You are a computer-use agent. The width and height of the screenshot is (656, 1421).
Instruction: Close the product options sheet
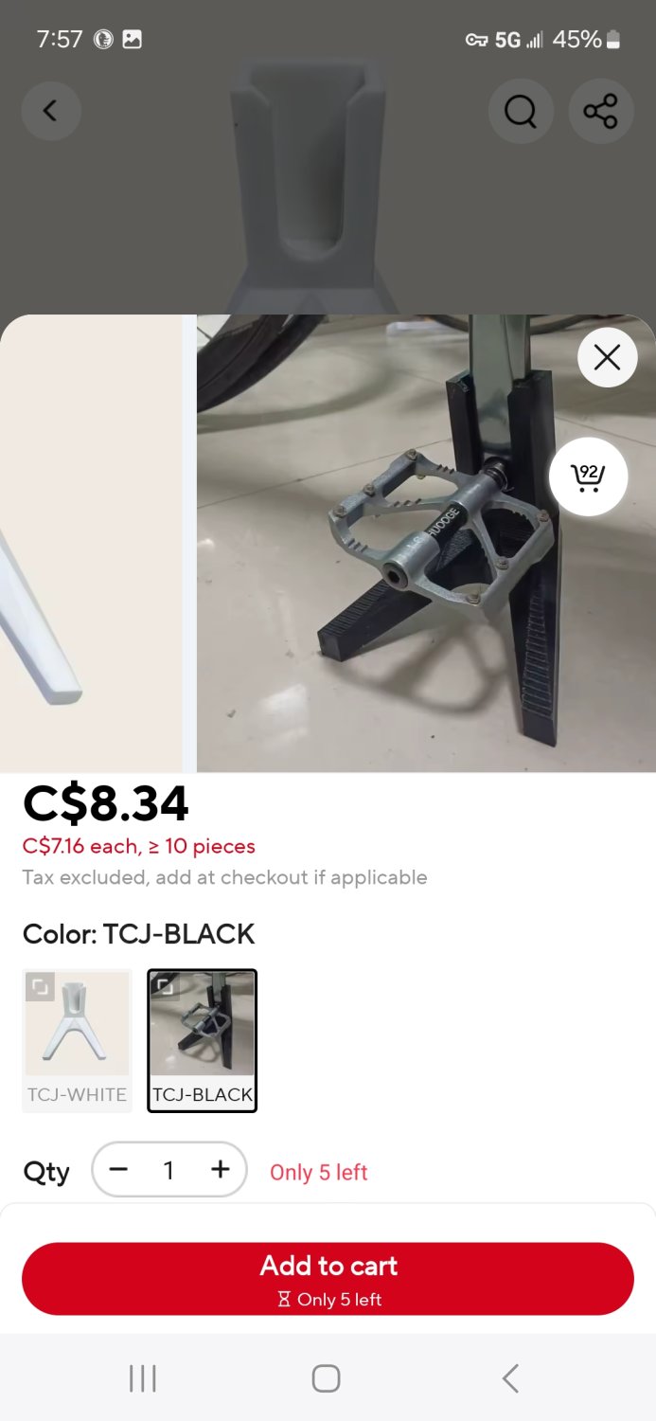click(607, 357)
